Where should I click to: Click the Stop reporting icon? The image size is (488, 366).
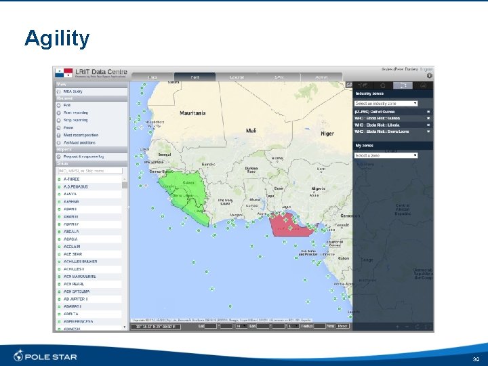pyautogui.click(x=58, y=120)
